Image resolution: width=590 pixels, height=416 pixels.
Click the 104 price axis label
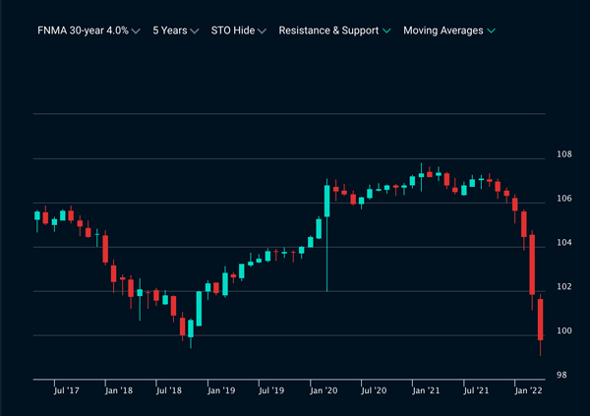point(564,242)
